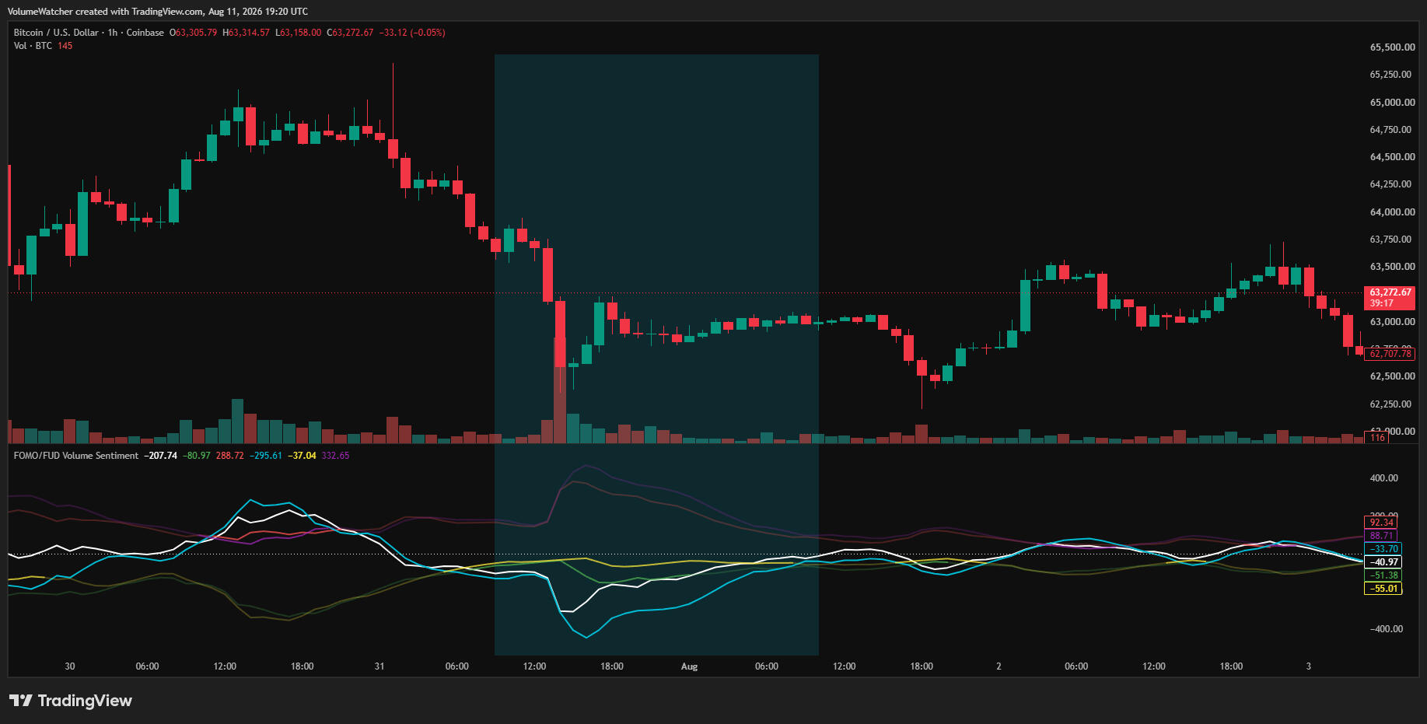Click the date label 30 on the time axis
The height and width of the screenshot is (724, 1427).
[70, 666]
